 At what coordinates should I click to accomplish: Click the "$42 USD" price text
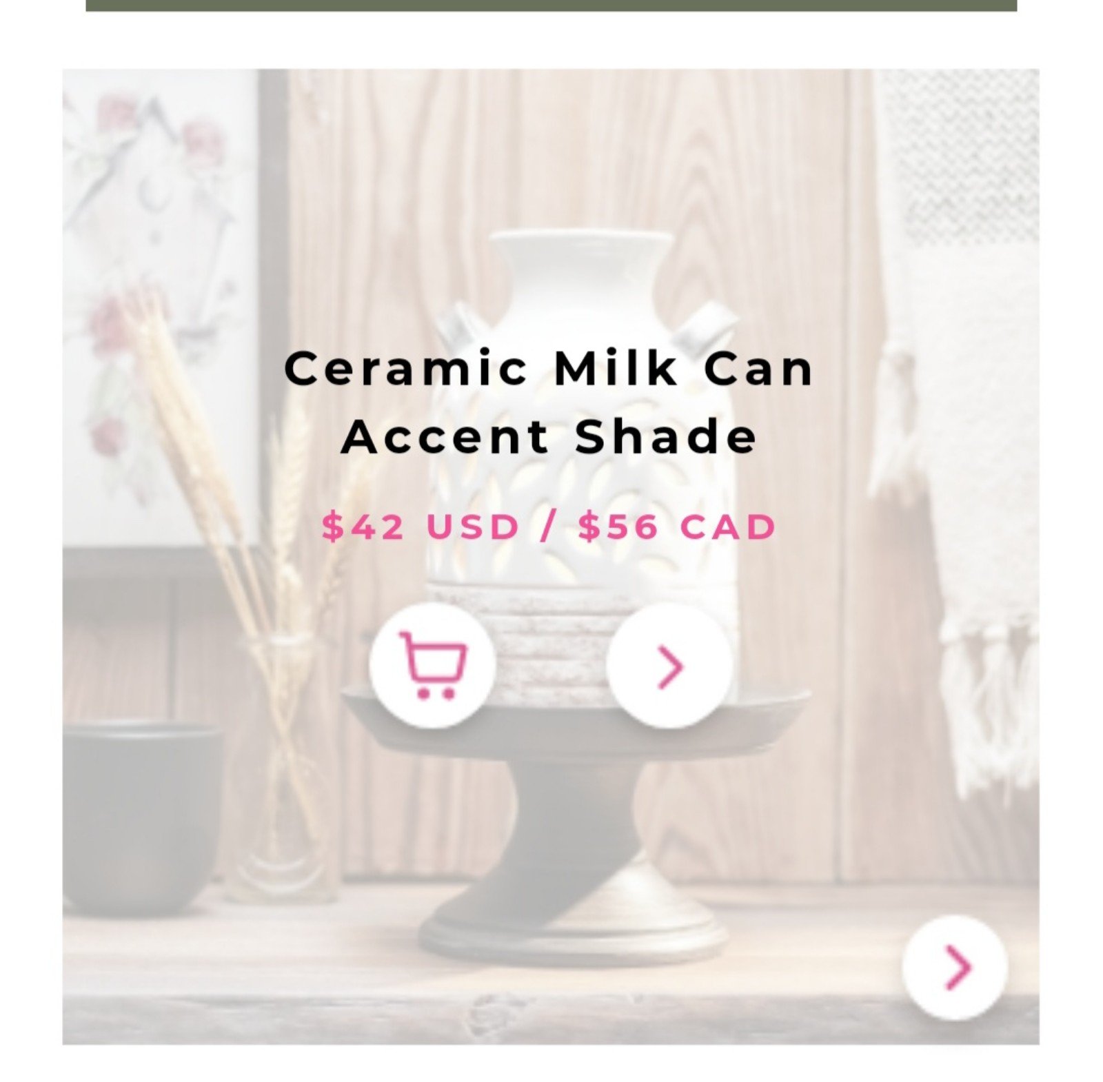tap(420, 527)
